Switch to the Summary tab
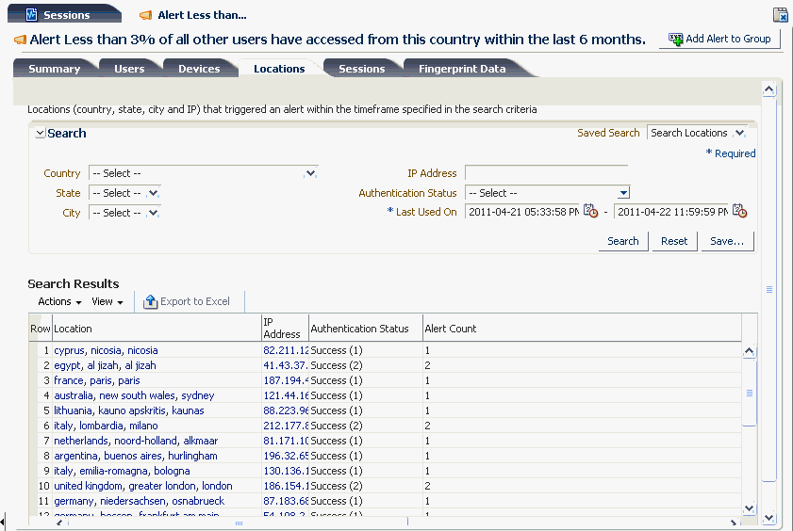This screenshot has width=793, height=531. coord(54,69)
